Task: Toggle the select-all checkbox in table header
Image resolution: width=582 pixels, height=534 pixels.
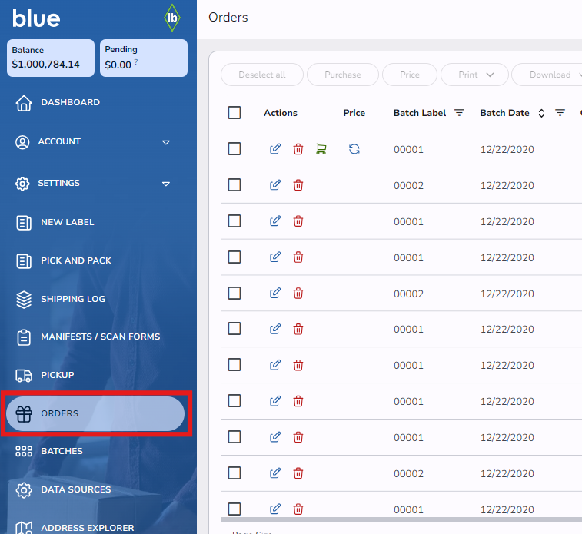Action: tap(234, 113)
